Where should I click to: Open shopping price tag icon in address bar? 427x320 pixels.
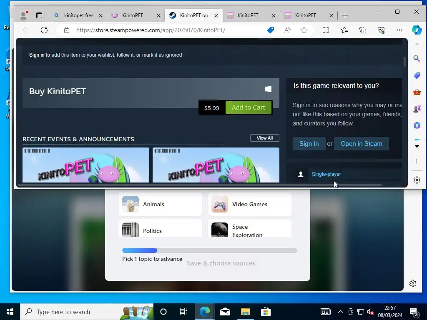270,30
